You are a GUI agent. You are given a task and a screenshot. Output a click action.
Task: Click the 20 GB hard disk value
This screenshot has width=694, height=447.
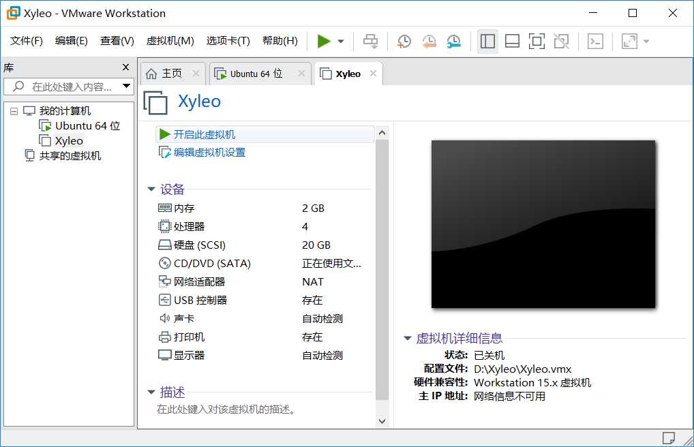coord(316,245)
